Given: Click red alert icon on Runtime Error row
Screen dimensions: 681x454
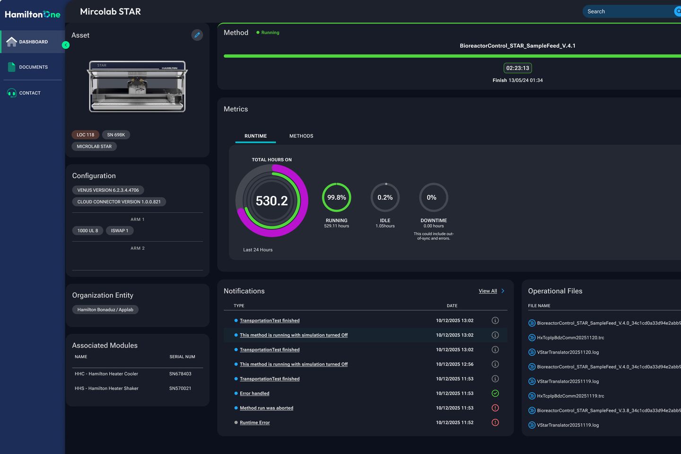Looking at the screenshot, I should [x=495, y=423].
